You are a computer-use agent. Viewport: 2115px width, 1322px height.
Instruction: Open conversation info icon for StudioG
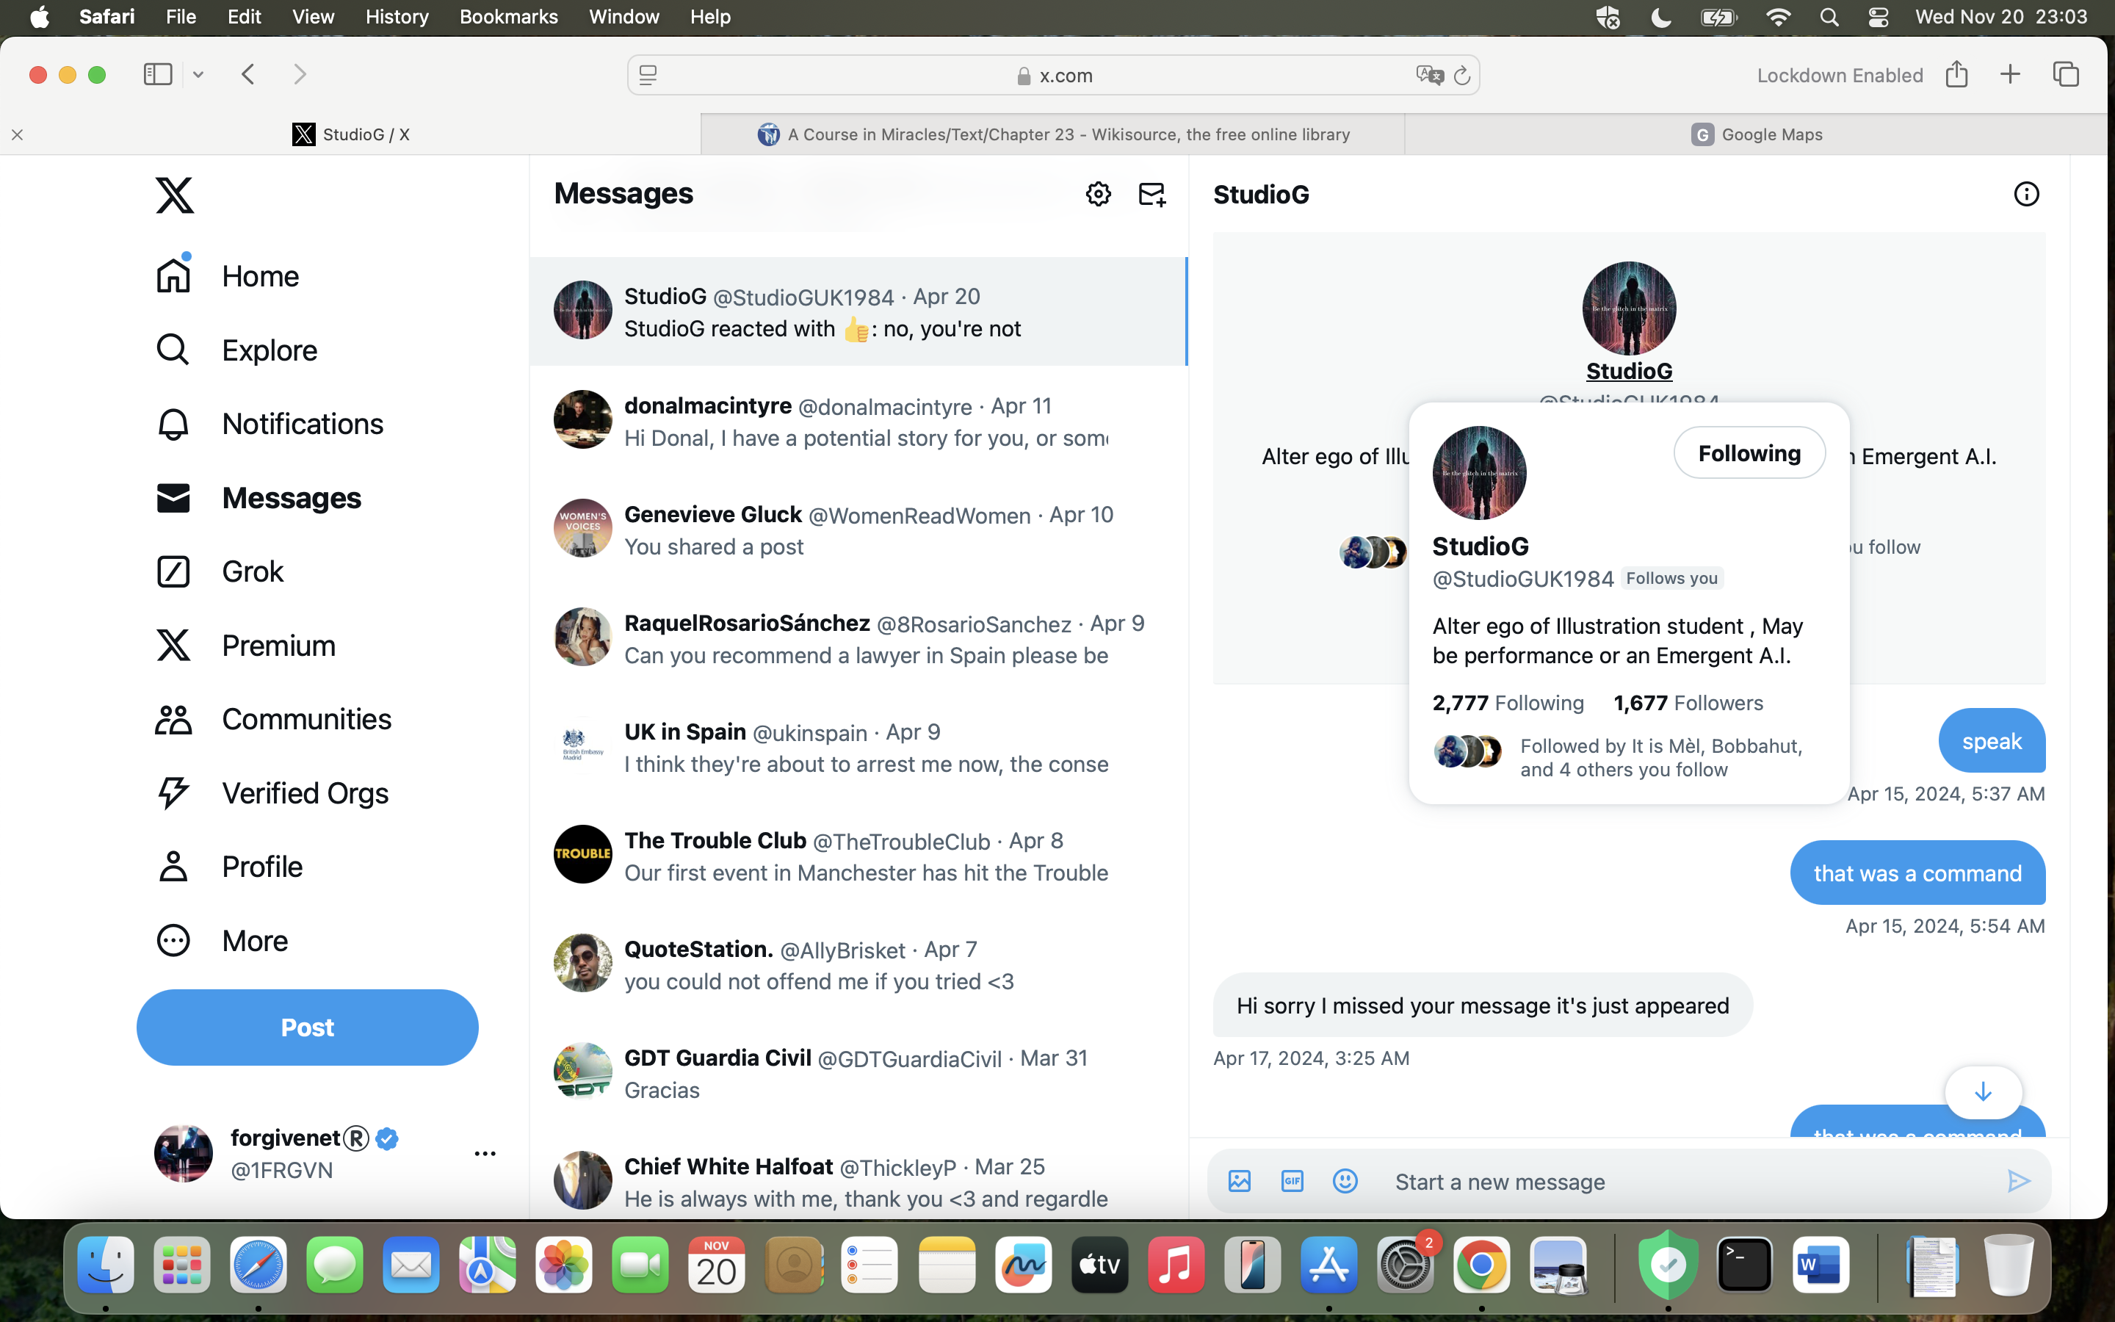point(2026,194)
